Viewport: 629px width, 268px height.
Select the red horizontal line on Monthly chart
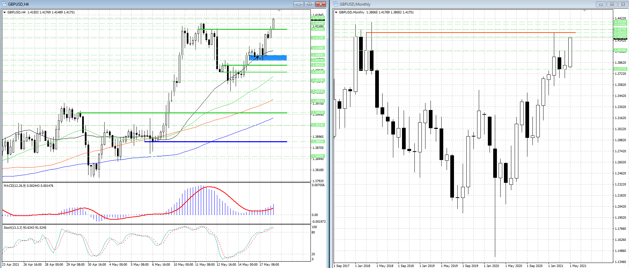pyautogui.click(x=469, y=33)
